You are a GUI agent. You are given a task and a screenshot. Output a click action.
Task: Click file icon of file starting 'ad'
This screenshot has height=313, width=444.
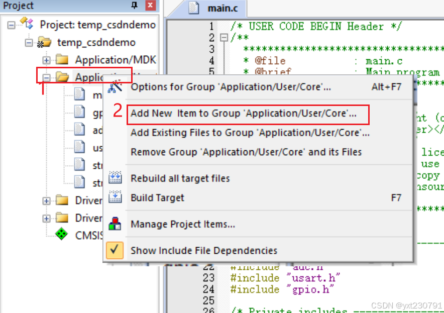coord(79,129)
